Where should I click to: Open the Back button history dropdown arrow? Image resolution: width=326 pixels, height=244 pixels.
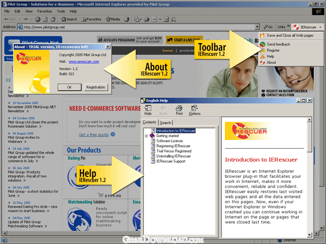[x=20, y=19]
